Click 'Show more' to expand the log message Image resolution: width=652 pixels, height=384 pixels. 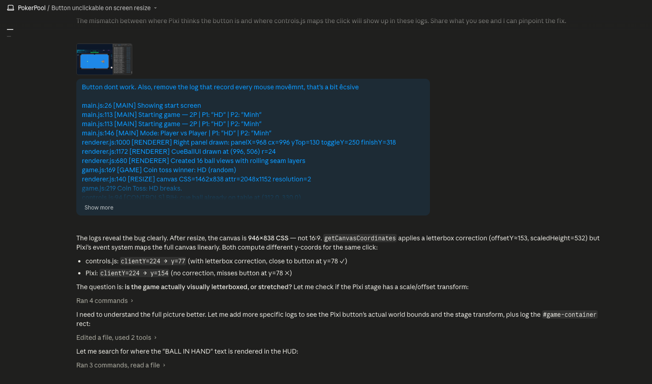(99, 208)
